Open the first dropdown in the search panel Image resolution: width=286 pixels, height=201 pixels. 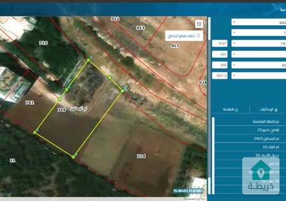coord(258,22)
